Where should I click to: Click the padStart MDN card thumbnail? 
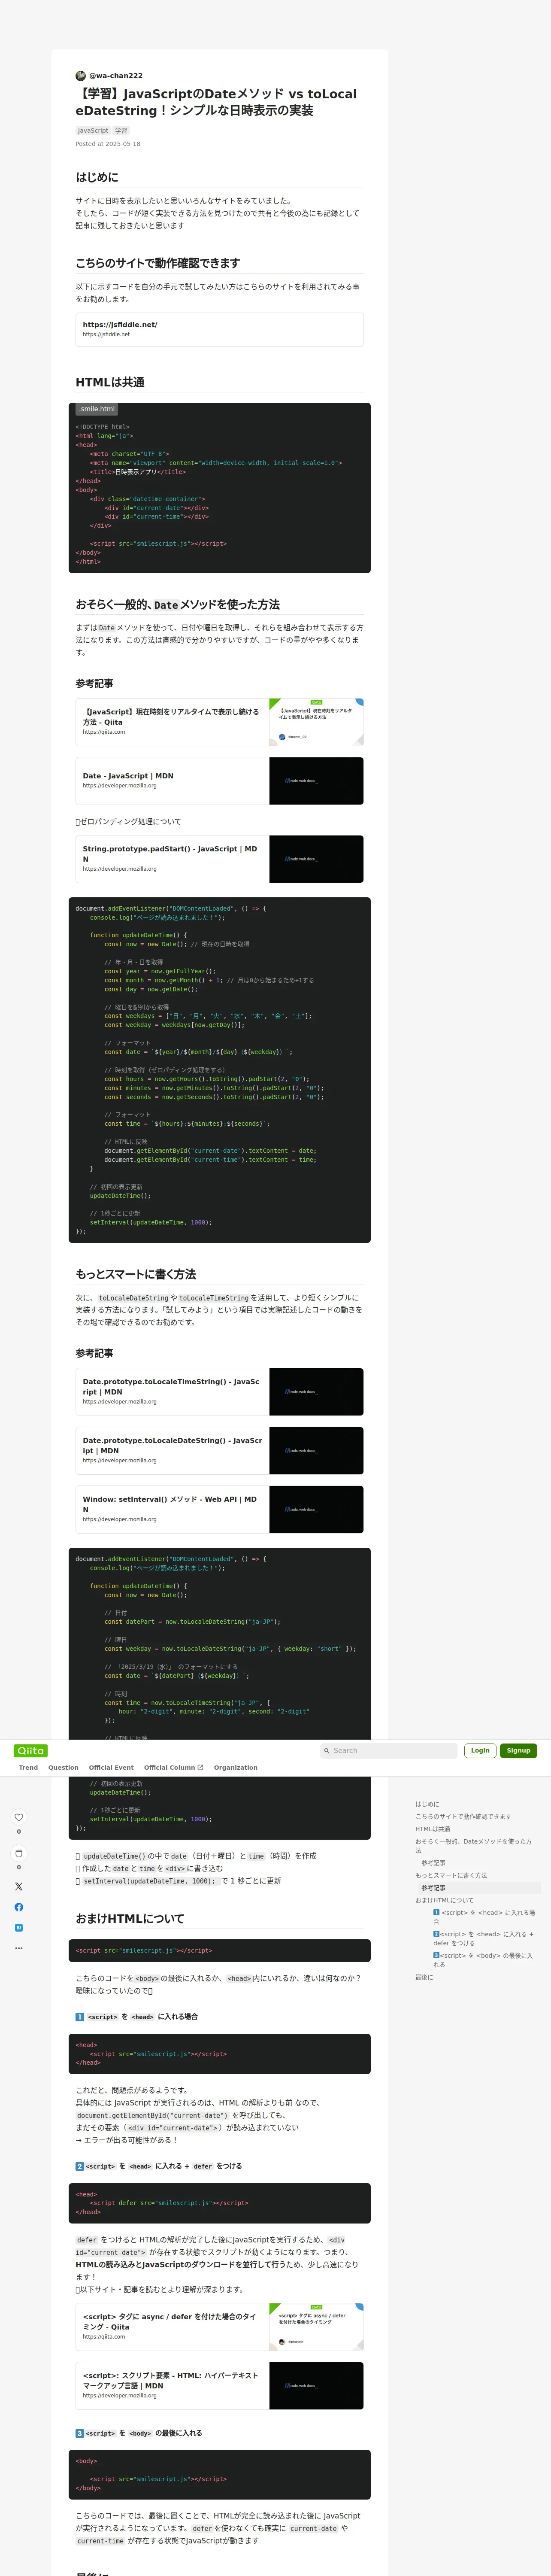coord(316,859)
